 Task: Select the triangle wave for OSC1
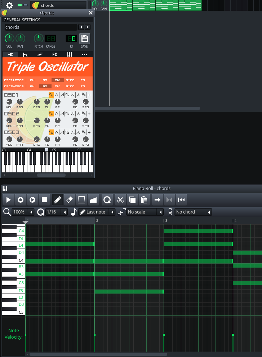click(x=57, y=95)
